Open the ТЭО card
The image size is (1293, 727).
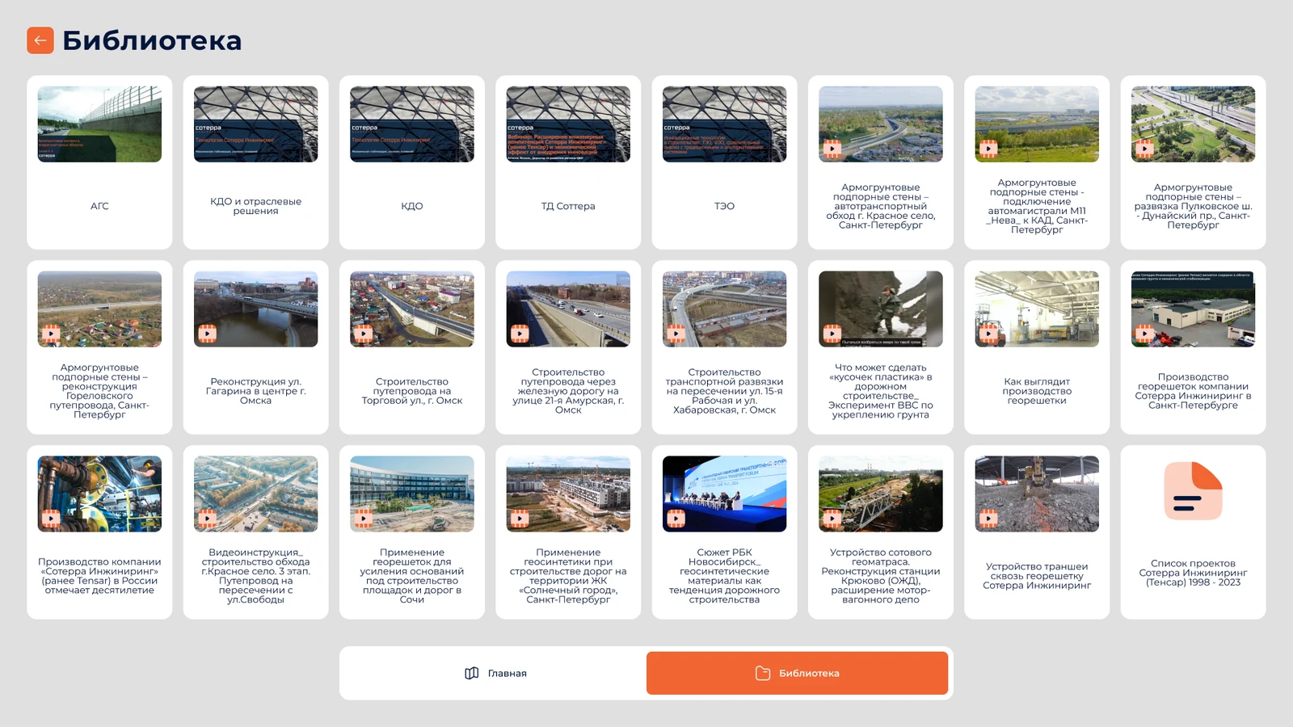[x=724, y=162]
